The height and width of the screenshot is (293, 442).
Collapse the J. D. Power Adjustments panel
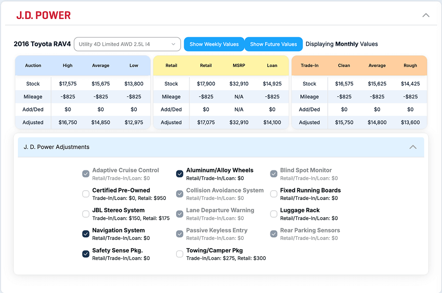(x=413, y=147)
